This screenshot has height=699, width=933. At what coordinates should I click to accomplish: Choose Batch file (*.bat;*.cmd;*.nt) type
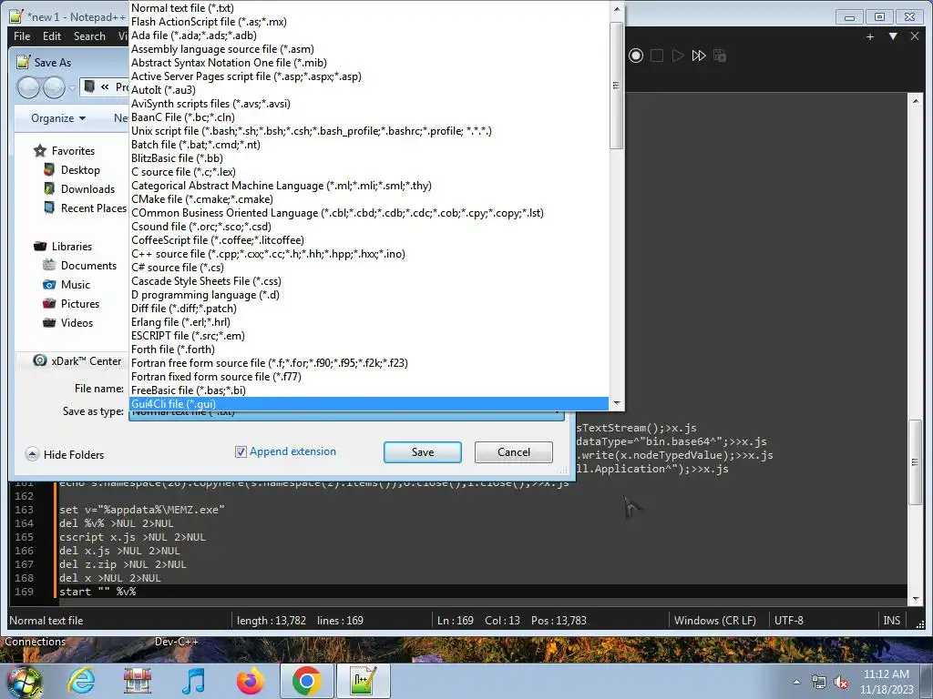tap(369, 145)
